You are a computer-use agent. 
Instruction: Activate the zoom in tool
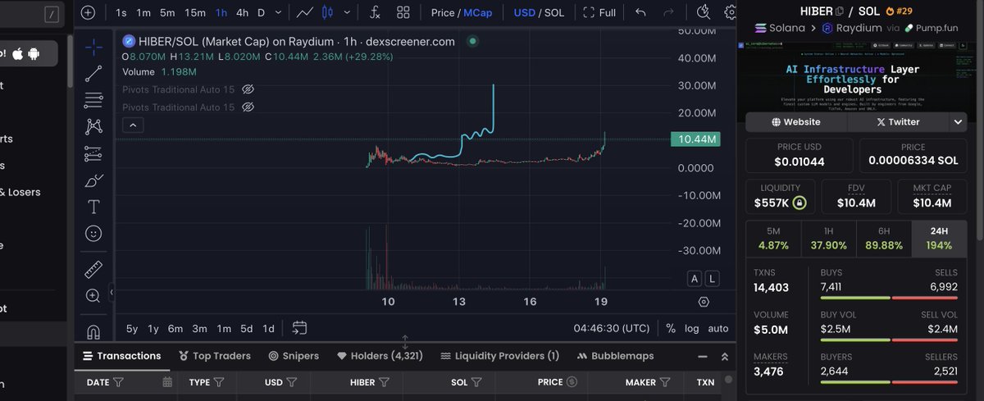(93, 296)
